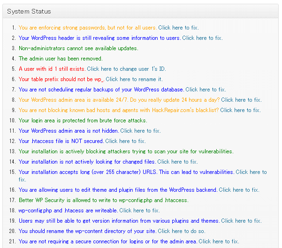The image size is (282, 248).
Task: Click fix link for writeable wp-config.php
Action: 139,210
